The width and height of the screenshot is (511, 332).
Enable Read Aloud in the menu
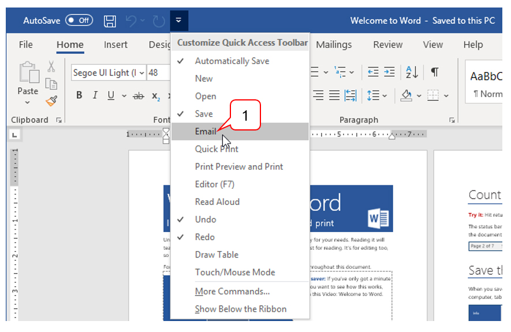pos(240,202)
